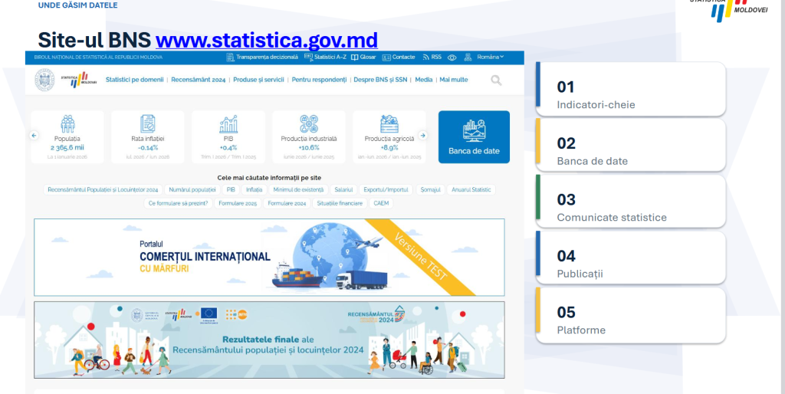Click the Moldova coat of arms logo
The width and height of the screenshot is (785, 394).
44,80
